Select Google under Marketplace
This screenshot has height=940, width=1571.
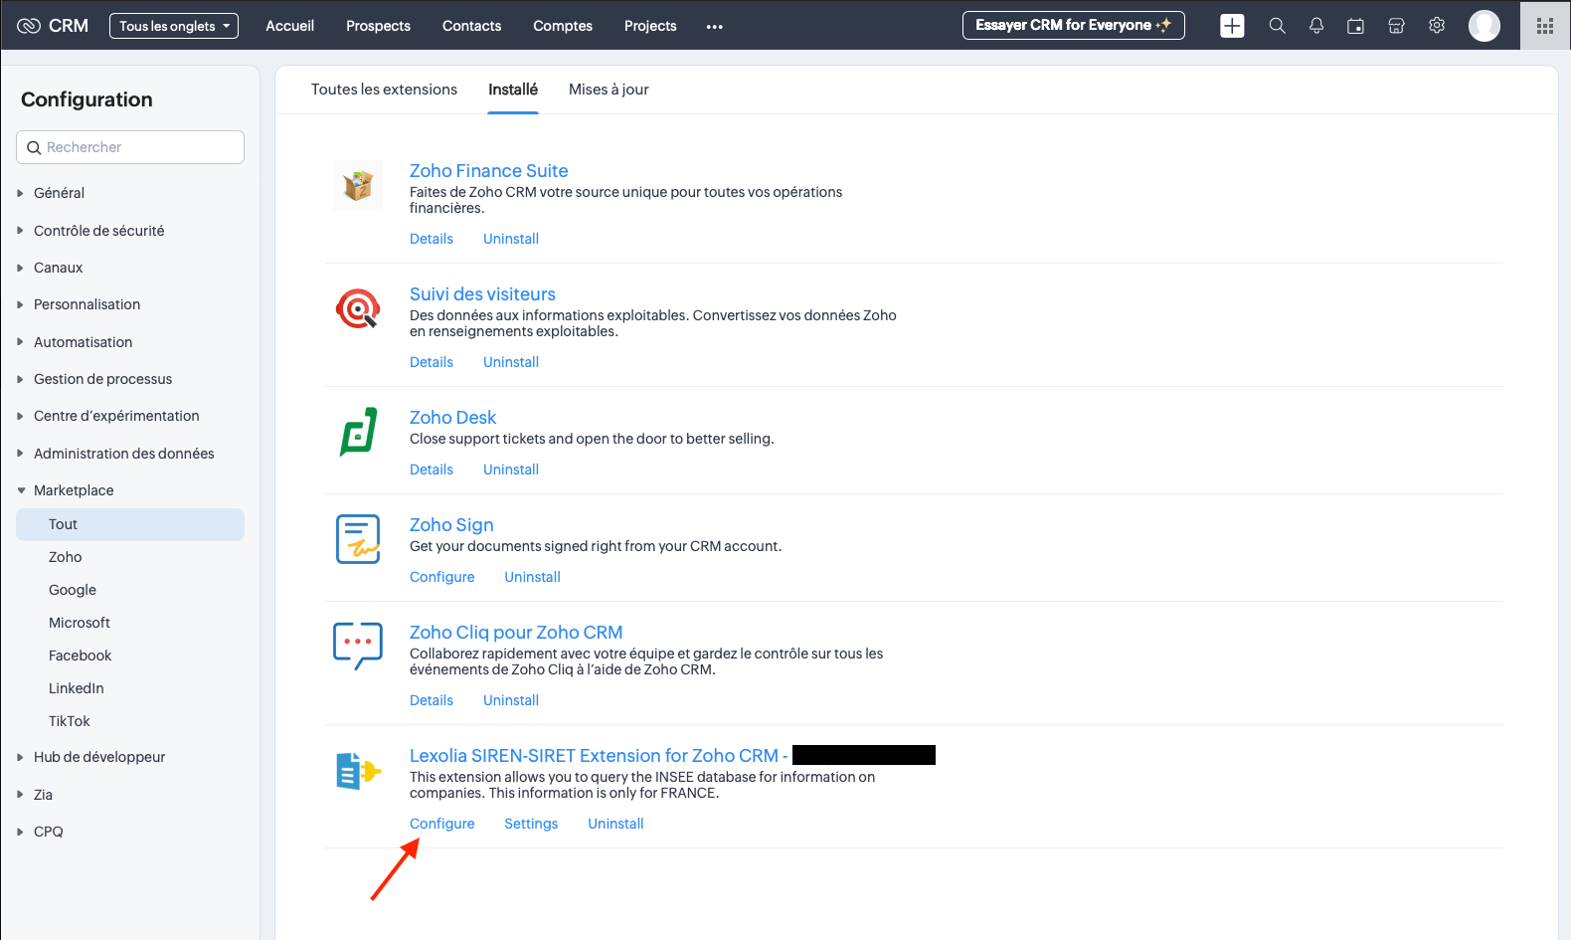click(x=73, y=590)
